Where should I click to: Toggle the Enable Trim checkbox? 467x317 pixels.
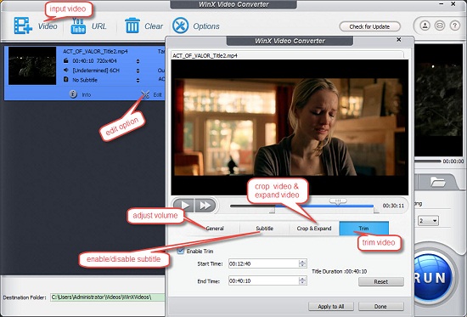tap(181, 251)
